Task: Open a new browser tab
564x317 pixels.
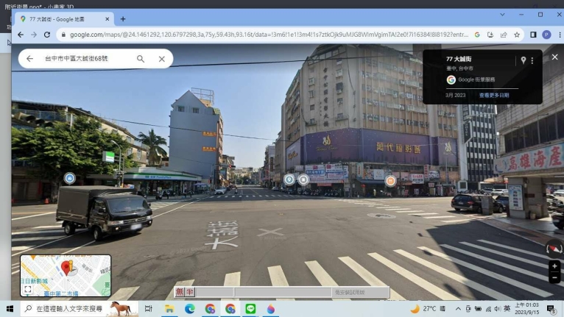Action: [123, 19]
